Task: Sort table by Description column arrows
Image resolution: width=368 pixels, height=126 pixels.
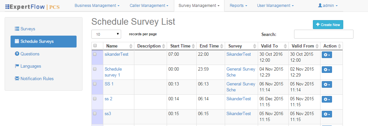Action: click(x=164, y=46)
